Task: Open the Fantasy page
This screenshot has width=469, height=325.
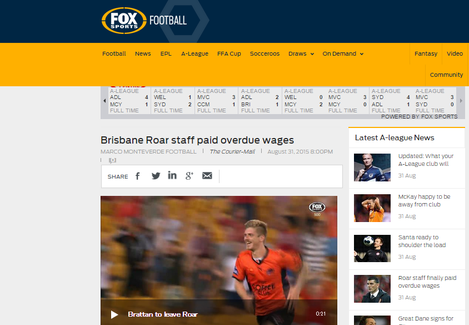Action: [426, 54]
